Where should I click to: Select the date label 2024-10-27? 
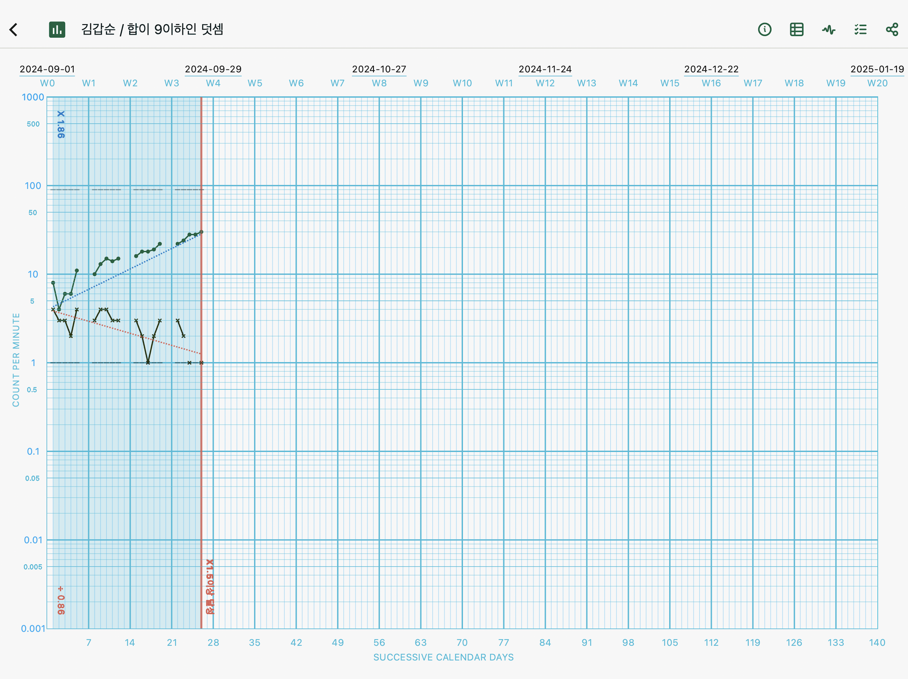(x=379, y=69)
